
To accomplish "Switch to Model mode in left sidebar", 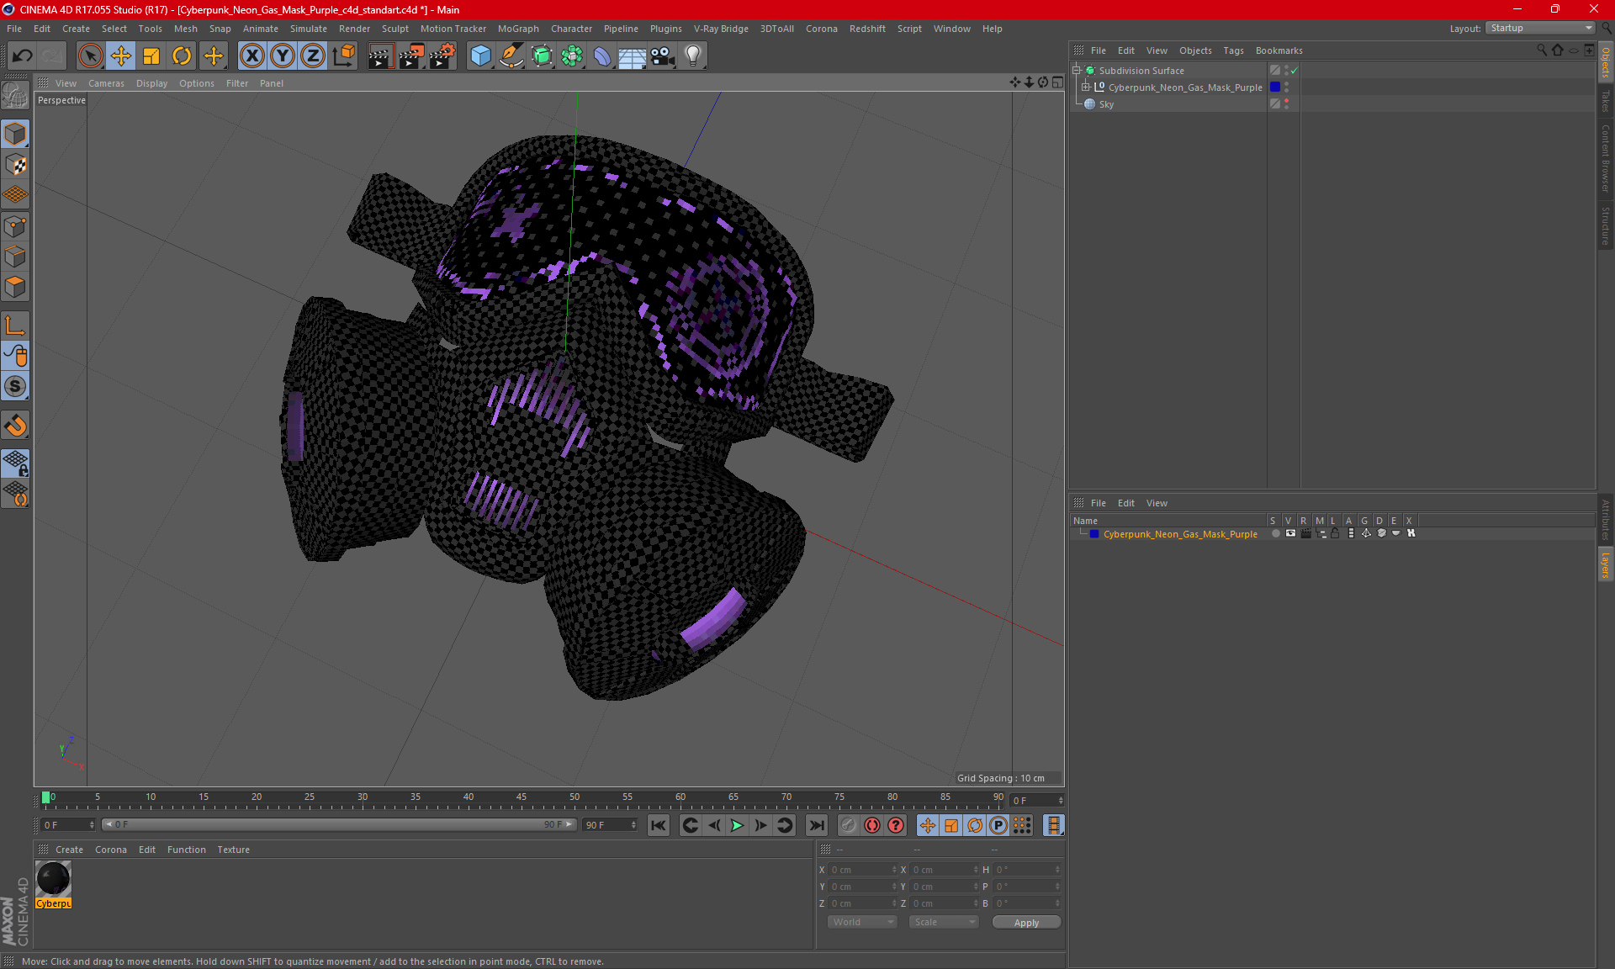I will pyautogui.click(x=15, y=135).
